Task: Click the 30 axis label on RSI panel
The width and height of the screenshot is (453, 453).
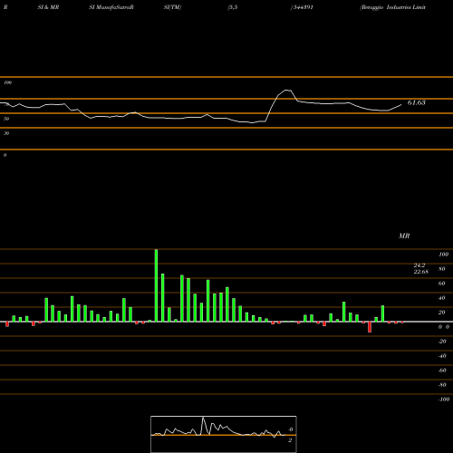Action: [6, 133]
